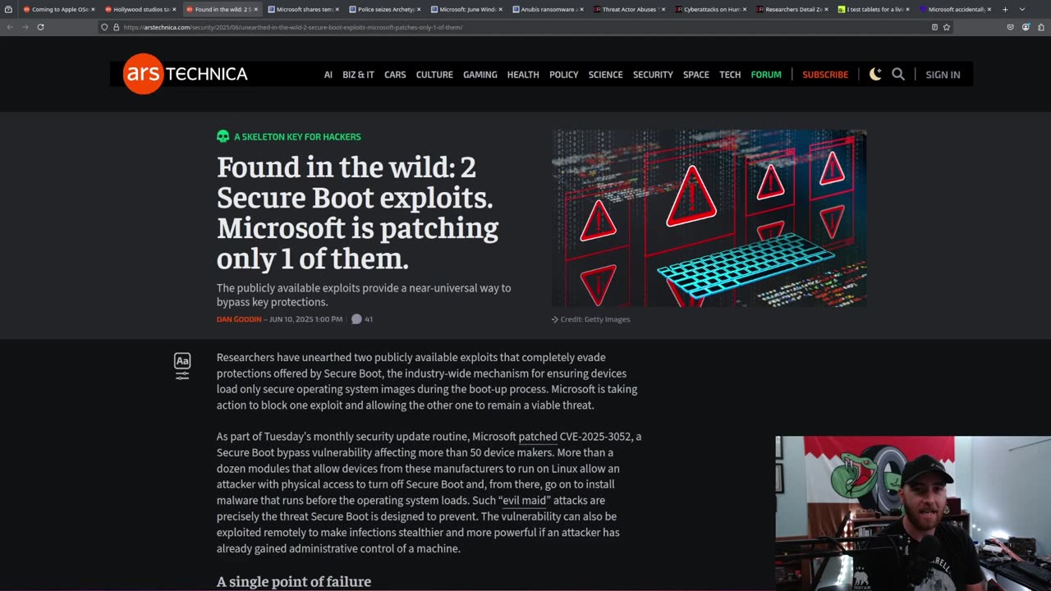This screenshot has height=591, width=1051.
Task: Open the CULTURE section
Action: click(434, 75)
